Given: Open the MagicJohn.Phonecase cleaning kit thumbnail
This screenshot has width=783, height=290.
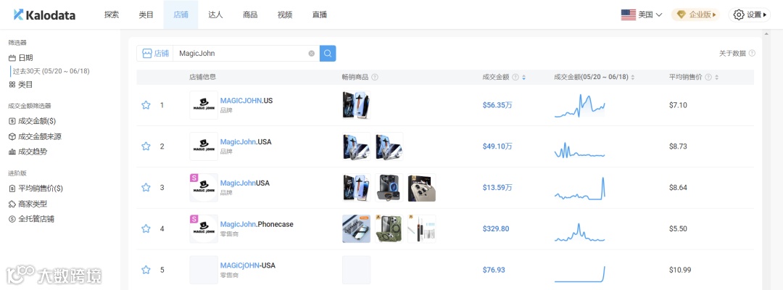Looking at the screenshot, I should [421, 228].
